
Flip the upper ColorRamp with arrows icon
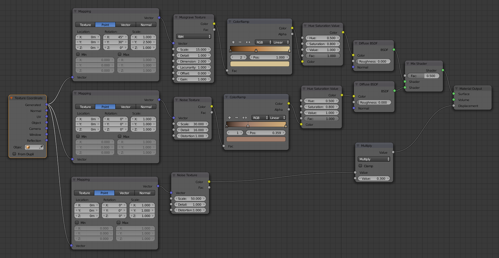click(x=248, y=42)
